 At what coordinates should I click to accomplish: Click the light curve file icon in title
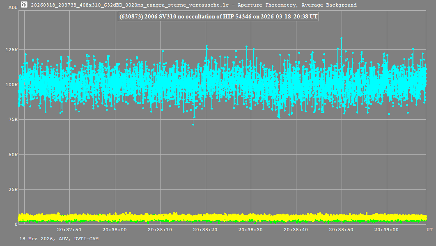[x=25, y=5]
